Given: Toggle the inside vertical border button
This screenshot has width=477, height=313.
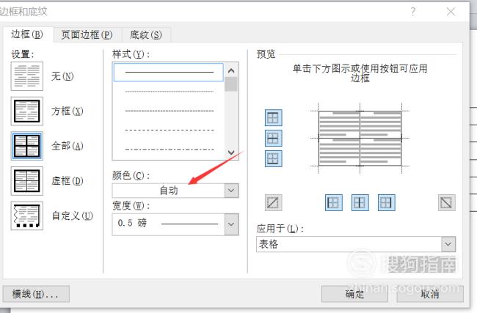Looking at the screenshot, I should click(360, 203).
